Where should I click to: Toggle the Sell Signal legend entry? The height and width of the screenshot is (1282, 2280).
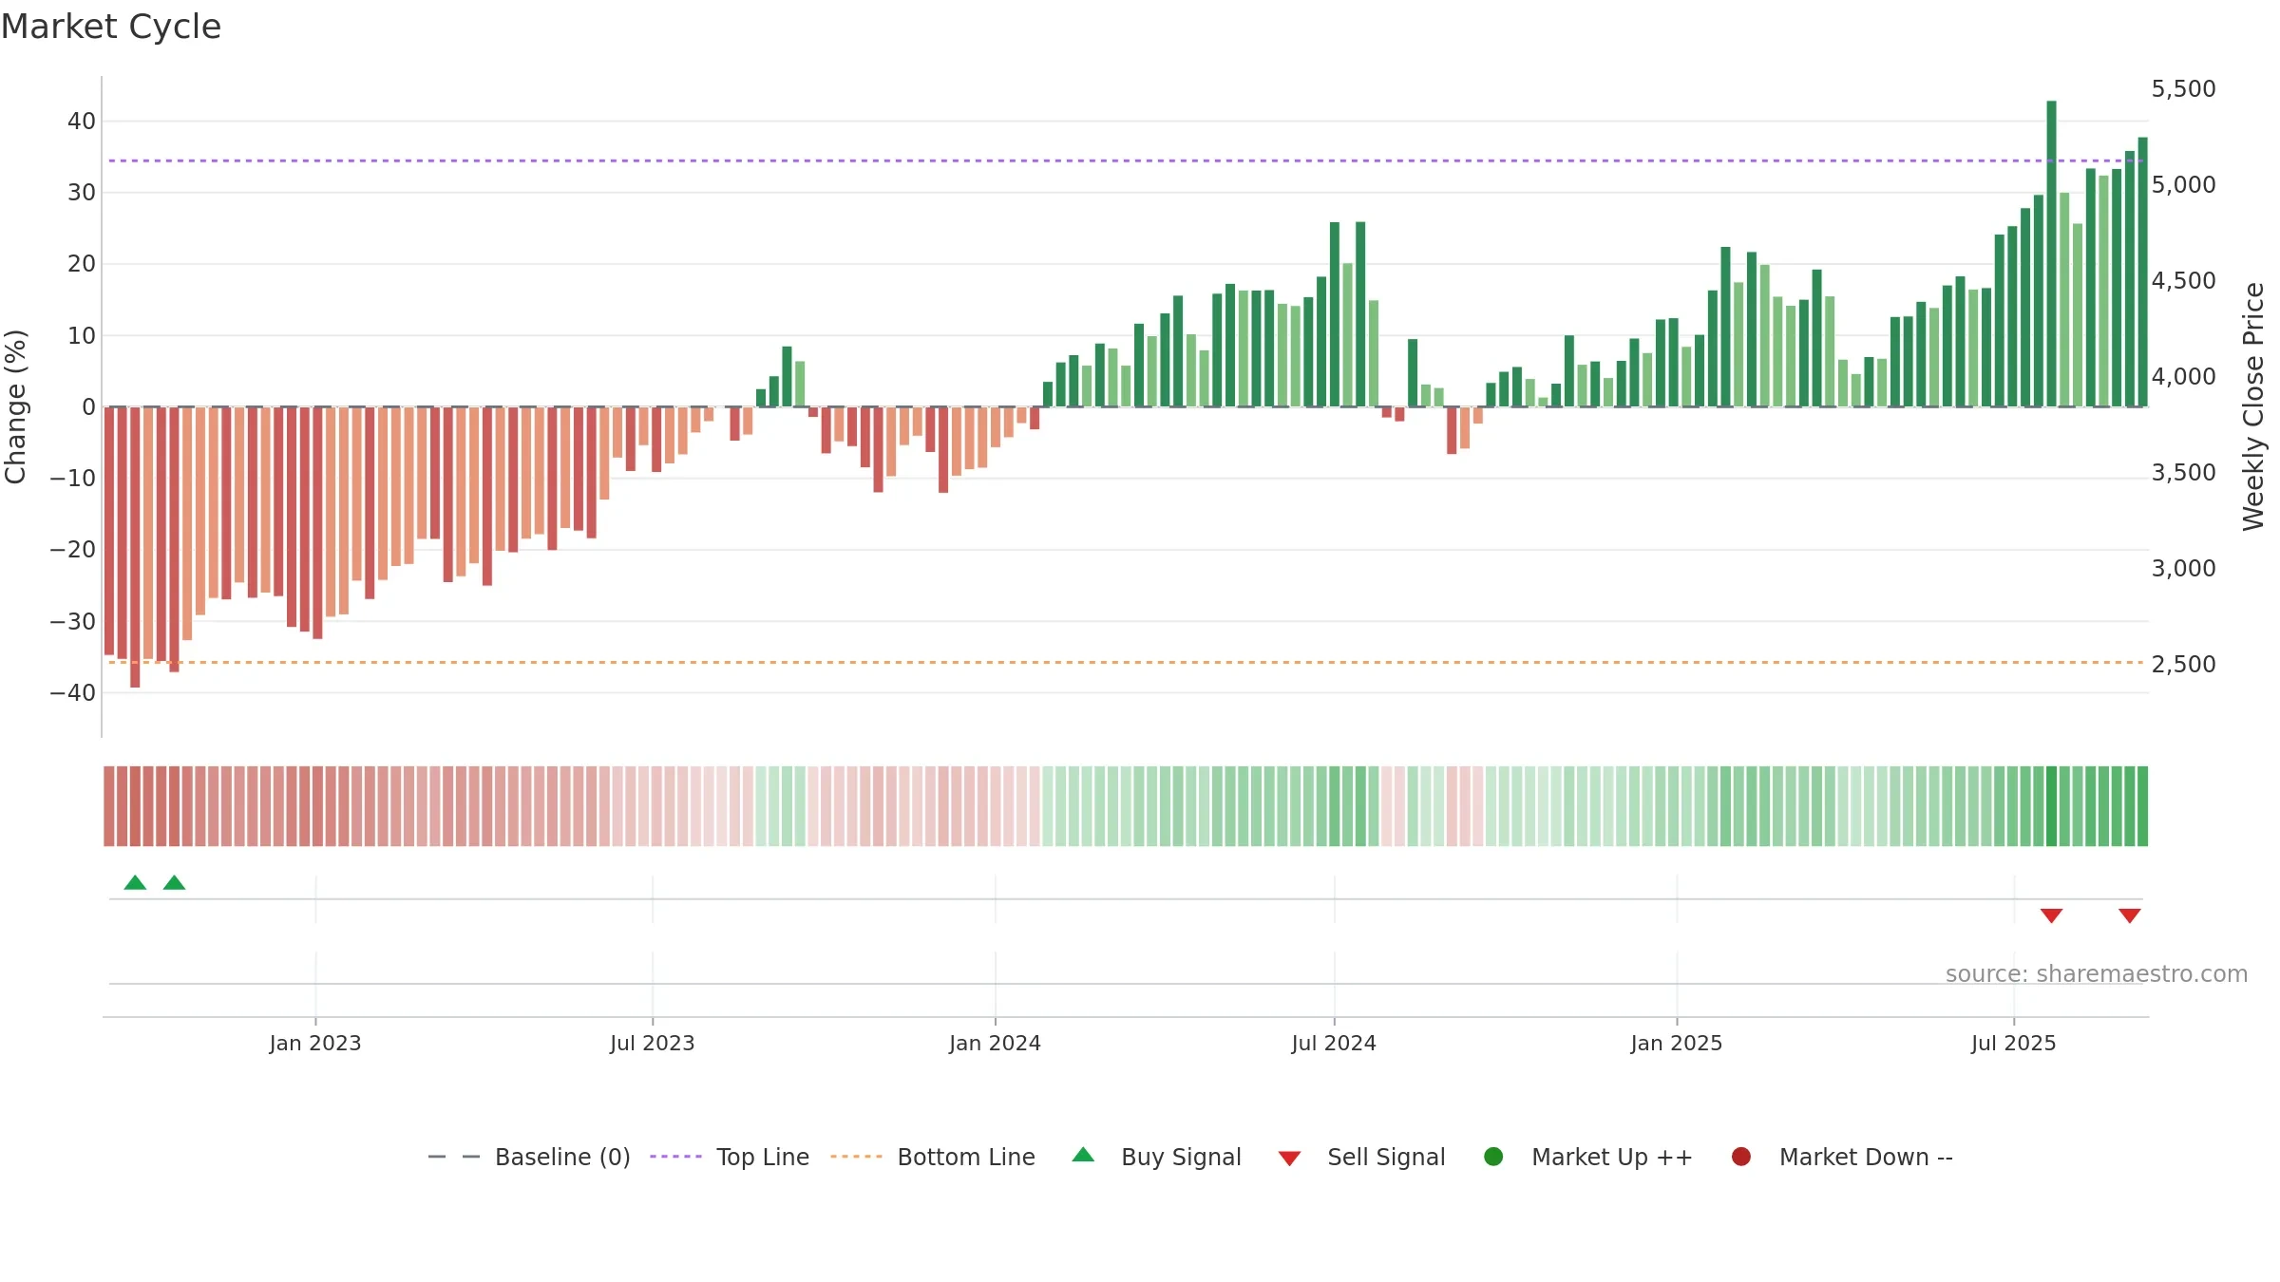pos(1361,1157)
